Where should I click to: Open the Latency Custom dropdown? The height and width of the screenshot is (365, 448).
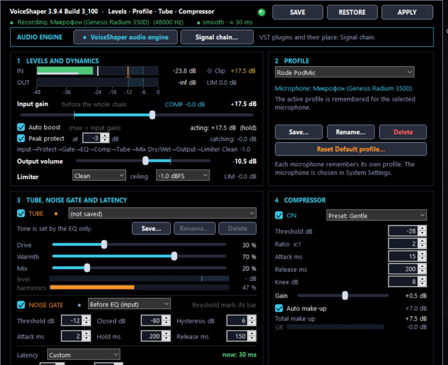[83, 355]
